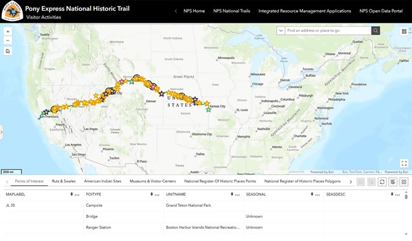
Task: Refresh the attribute table
Action: pos(382,182)
